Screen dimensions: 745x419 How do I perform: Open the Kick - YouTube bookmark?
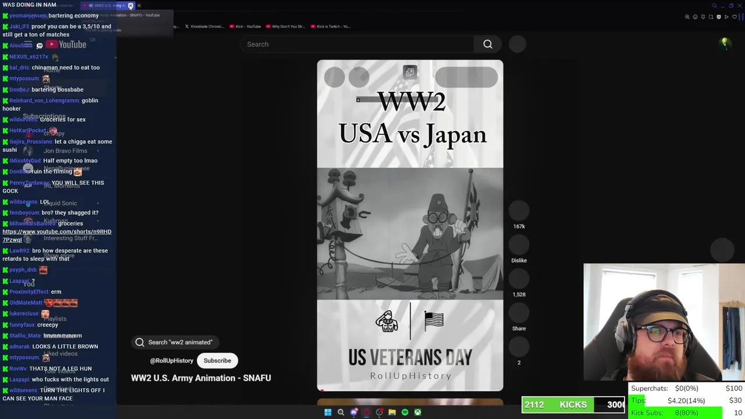(245, 26)
